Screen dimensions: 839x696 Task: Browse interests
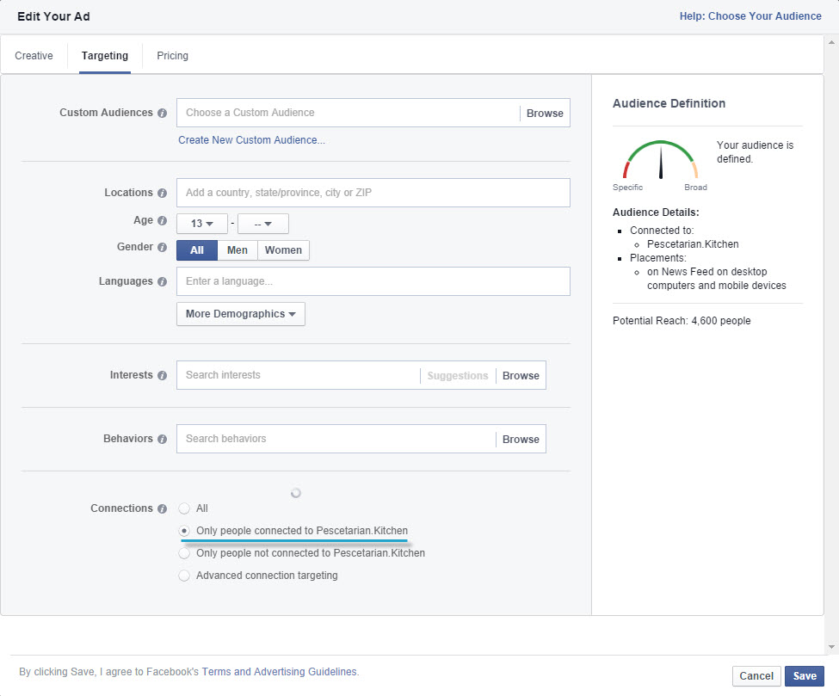521,376
